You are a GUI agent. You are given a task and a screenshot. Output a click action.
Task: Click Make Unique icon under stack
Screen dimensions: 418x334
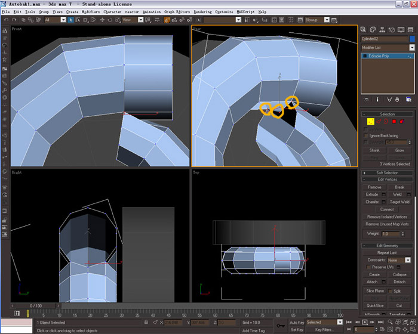tap(389, 100)
